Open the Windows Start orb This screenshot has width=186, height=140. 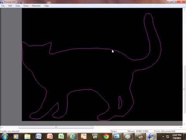click(x=4, y=136)
